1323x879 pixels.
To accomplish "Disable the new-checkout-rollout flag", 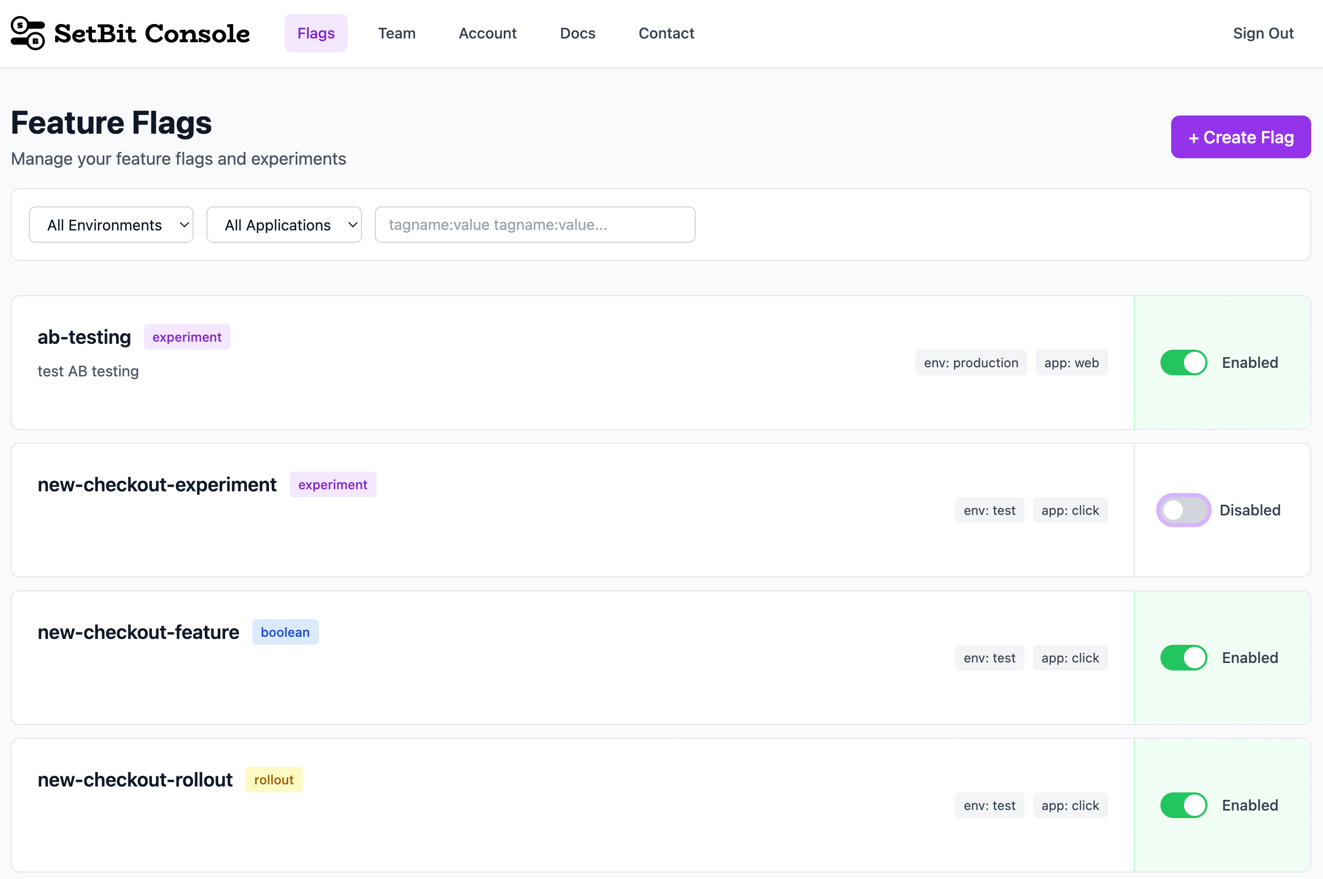I will coord(1183,805).
